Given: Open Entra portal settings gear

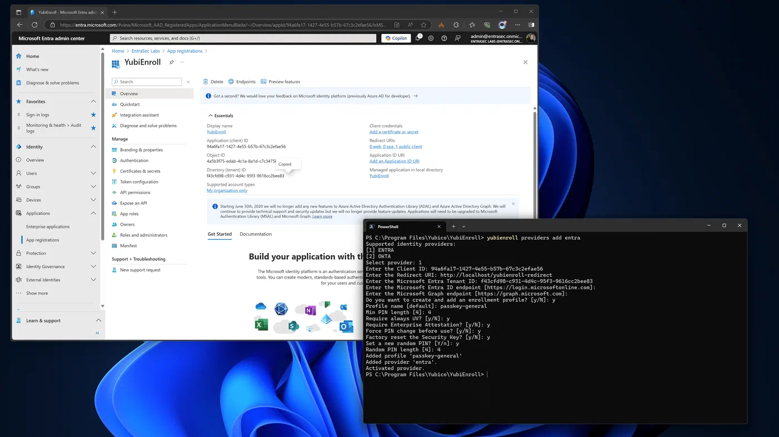Looking at the screenshot, I should point(431,38).
